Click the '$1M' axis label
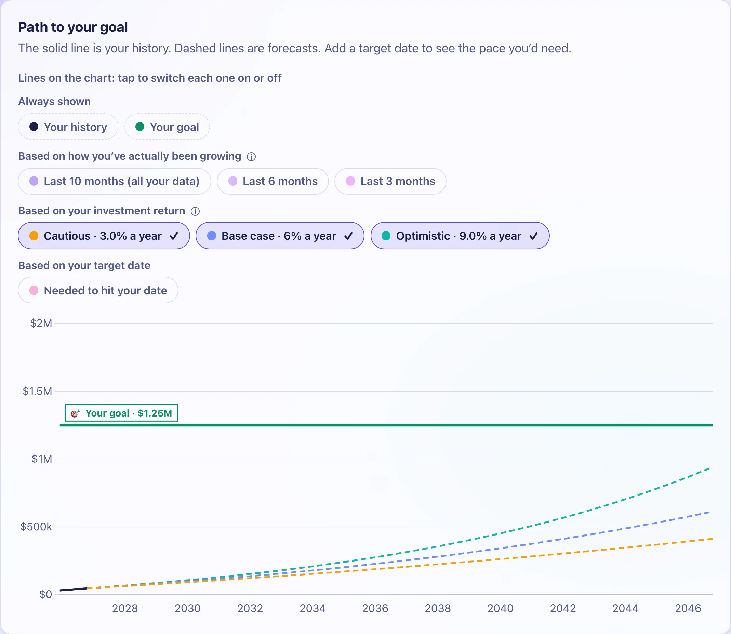The width and height of the screenshot is (731, 634). (x=42, y=459)
